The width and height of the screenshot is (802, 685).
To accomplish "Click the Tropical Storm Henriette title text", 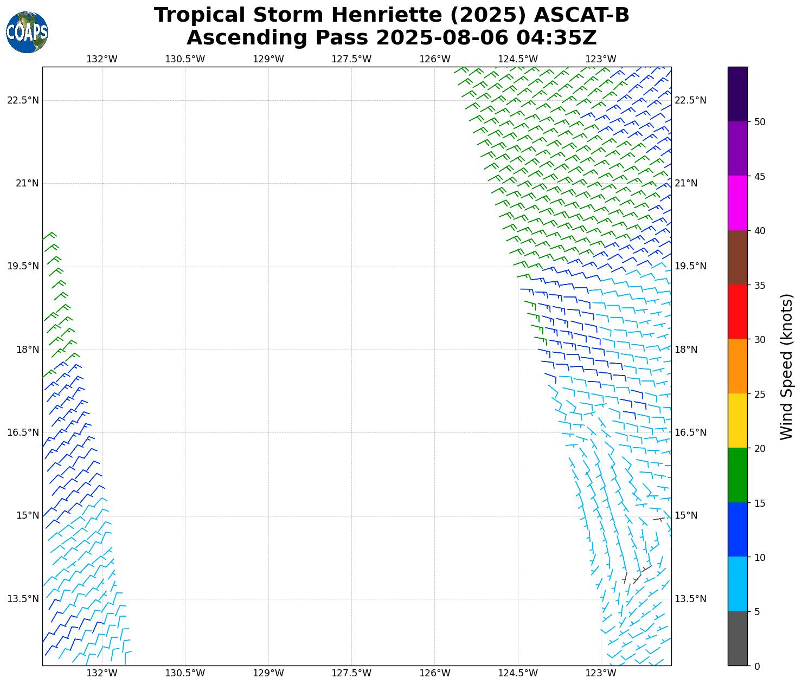I will [392, 15].
